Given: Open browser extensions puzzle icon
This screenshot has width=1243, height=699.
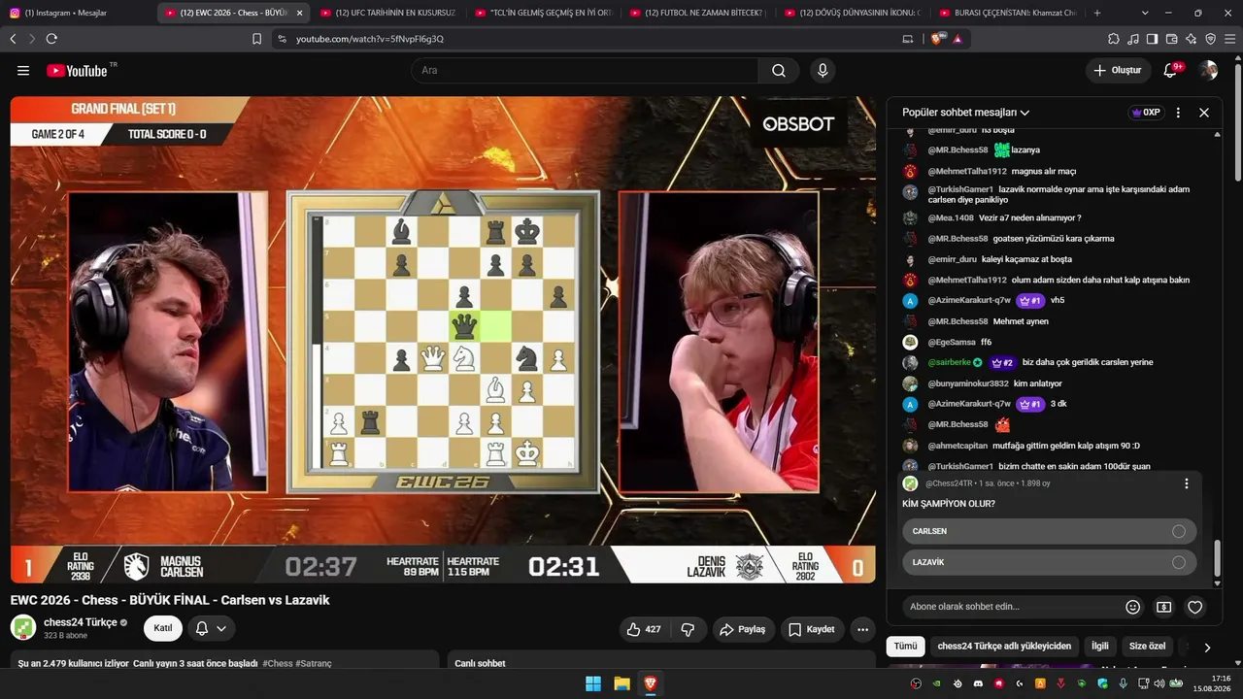Looking at the screenshot, I should (x=1114, y=39).
